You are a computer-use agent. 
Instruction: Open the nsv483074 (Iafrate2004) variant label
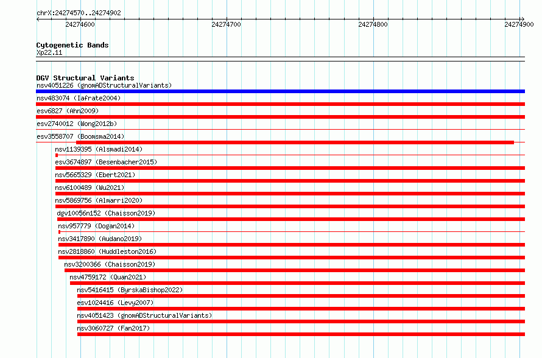tap(79, 98)
